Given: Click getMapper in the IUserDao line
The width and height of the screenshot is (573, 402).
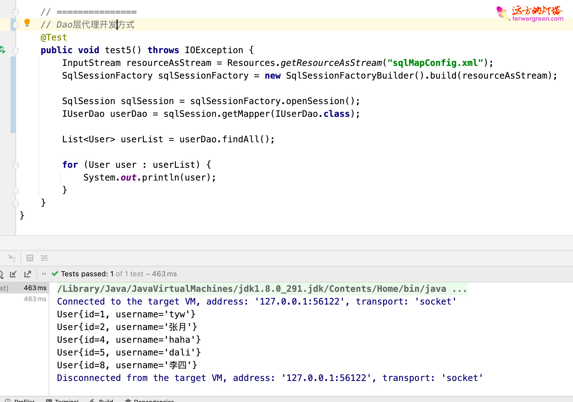Looking at the screenshot, I should 246,114.
